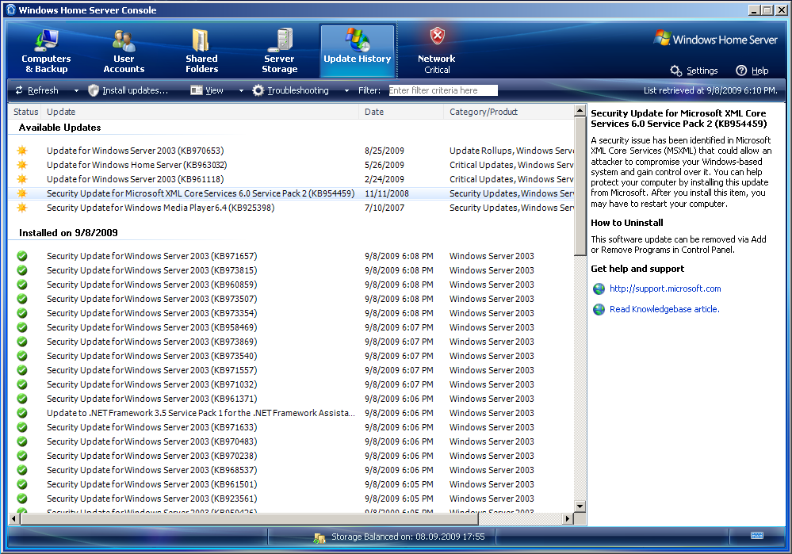The image size is (792, 554).
Task: Open the User Accounts tab
Action: click(x=124, y=51)
